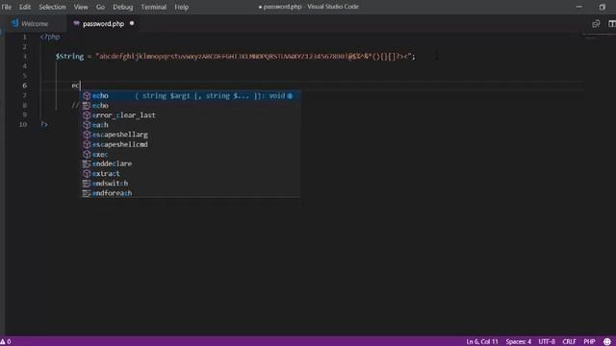616x346 pixels.
Task: Choose extract suggestion
Action: click(191, 173)
